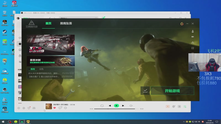Toggle the repeat loop mode icon
Viewport: 221px width, 124px height.
[102, 106]
